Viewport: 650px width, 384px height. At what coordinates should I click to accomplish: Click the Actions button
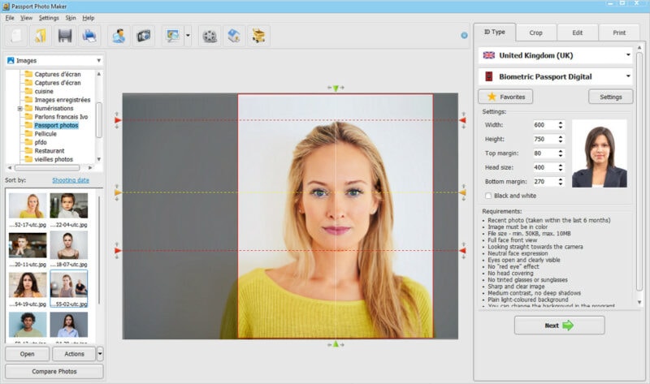[74, 354]
